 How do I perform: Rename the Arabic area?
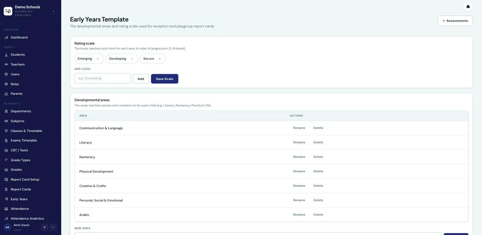point(299,215)
